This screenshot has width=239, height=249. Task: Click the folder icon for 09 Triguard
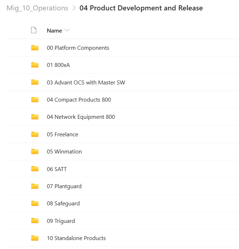coord(35,221)
